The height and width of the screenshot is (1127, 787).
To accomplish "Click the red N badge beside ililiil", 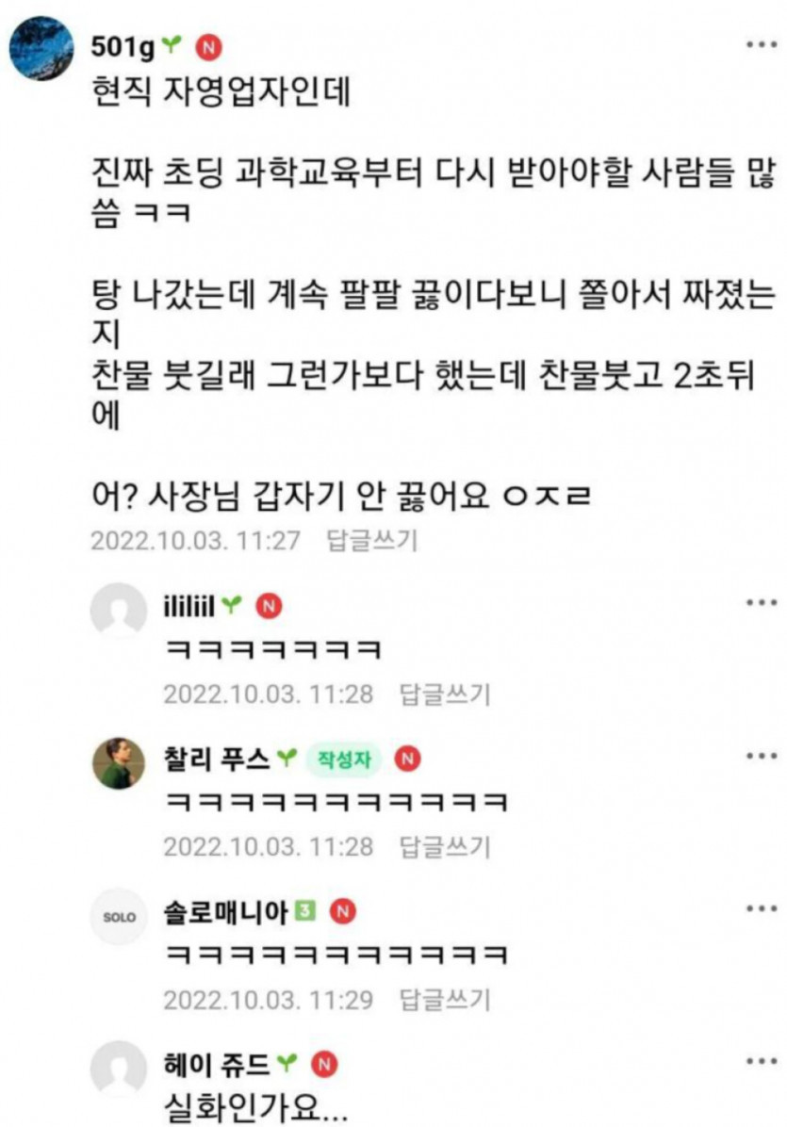I will click(269, 606).
